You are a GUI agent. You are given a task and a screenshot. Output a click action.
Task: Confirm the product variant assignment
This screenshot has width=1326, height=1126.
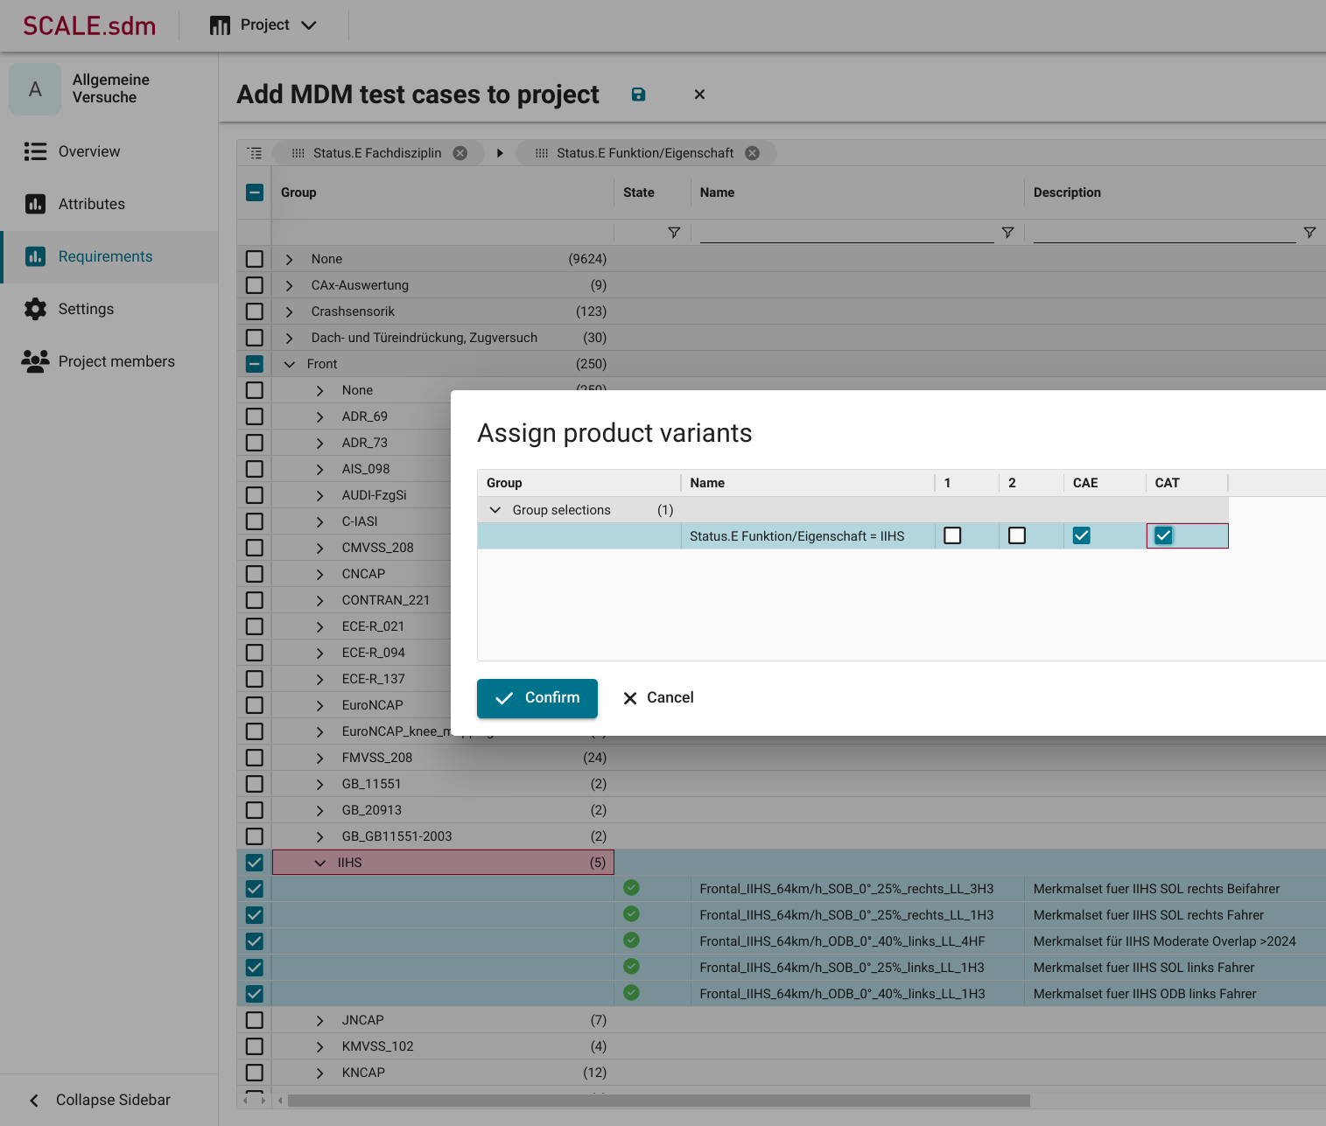537,698
